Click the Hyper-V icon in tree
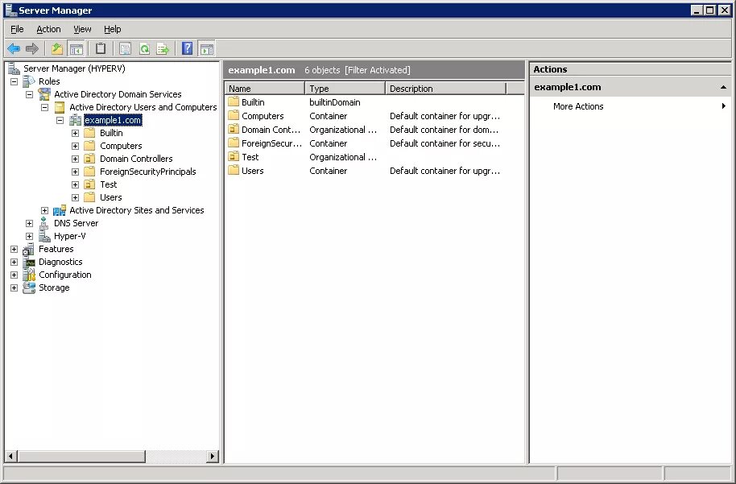The height and width of the screenshot is (484, 736). 44,236
